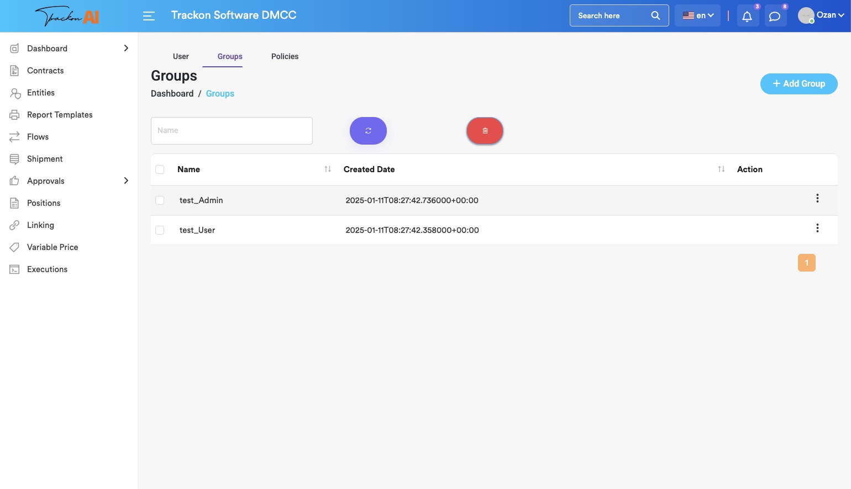The width and height of the screenshot is (851, 489).
Task: Expand the Ozan user profile menu
Action: 822,15
